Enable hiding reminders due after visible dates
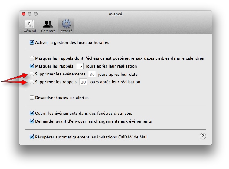 click(x=32, y=58)
